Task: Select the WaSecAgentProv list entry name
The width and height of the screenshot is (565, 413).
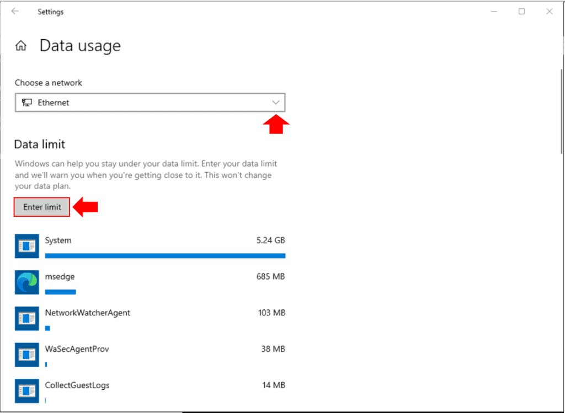Action: (77, 349)
